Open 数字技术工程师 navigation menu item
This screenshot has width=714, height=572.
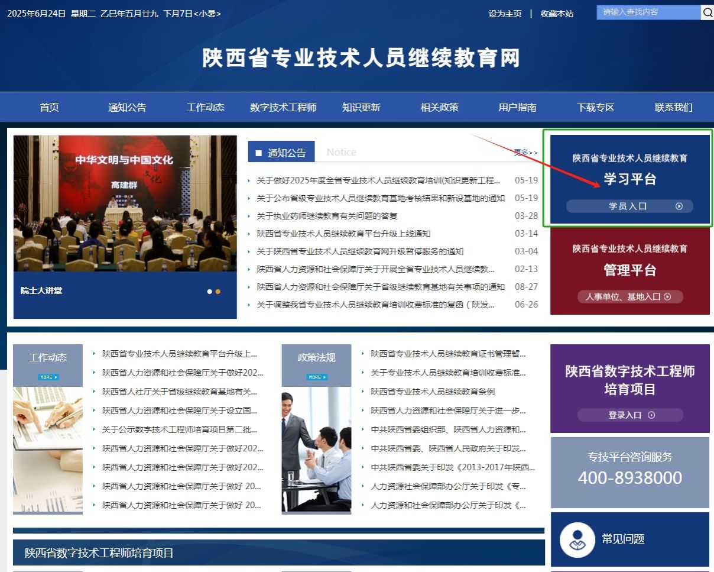point(283,108)
